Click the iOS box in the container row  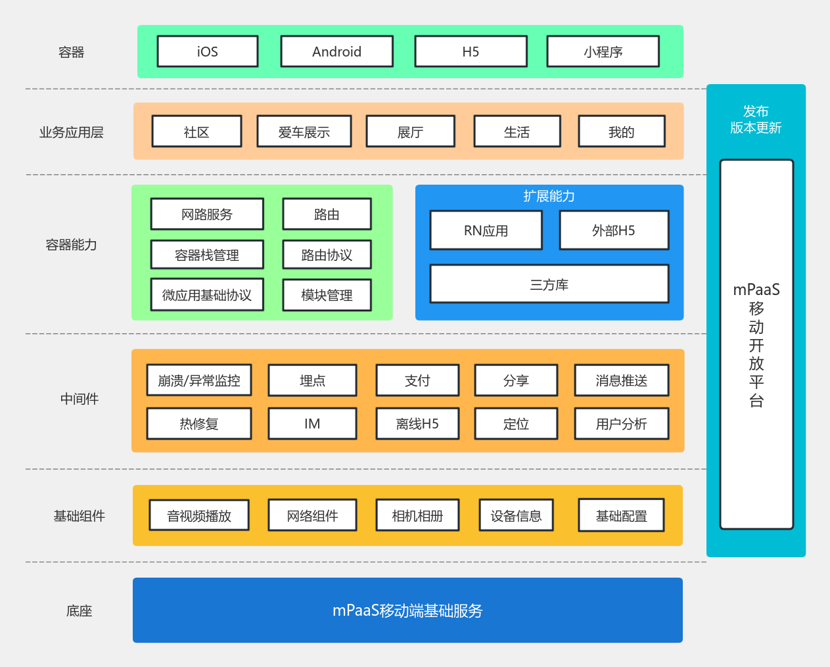[x=208, y=51]
